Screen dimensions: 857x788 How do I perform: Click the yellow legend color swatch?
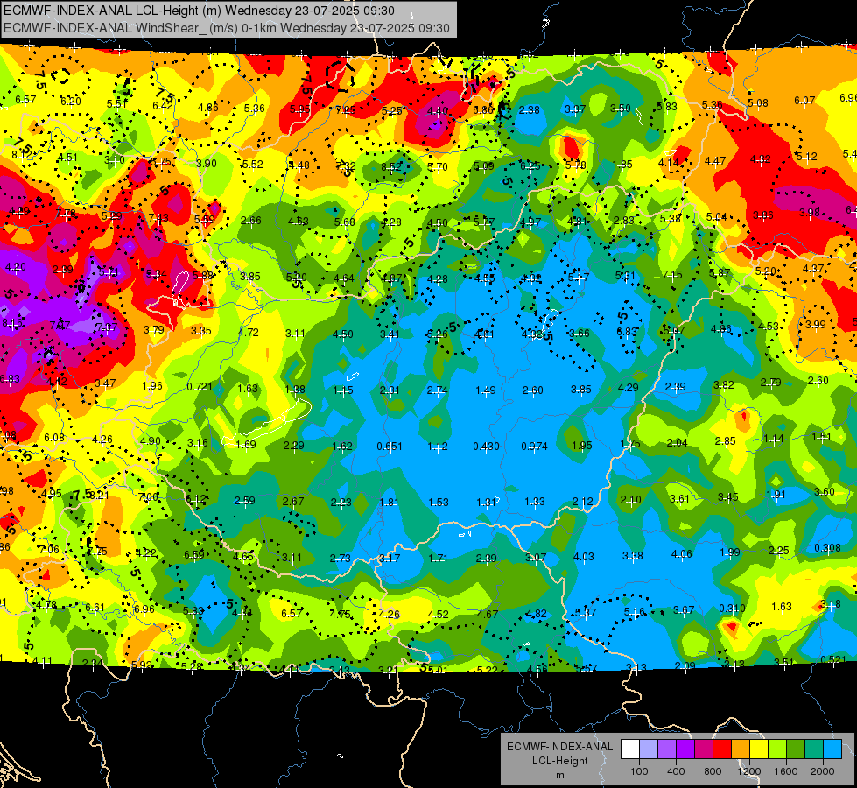(759, 749)
